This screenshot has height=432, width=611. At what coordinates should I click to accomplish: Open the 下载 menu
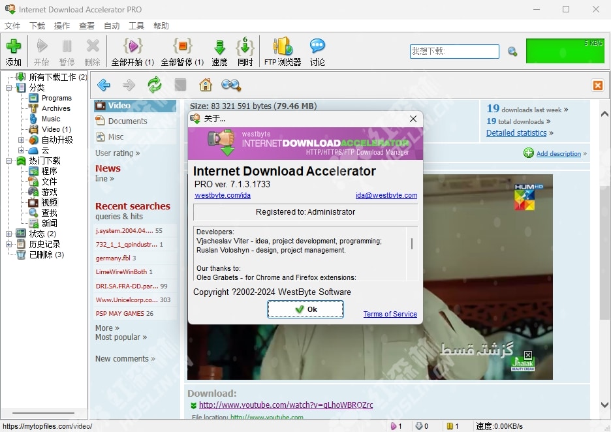click(37, 25)
